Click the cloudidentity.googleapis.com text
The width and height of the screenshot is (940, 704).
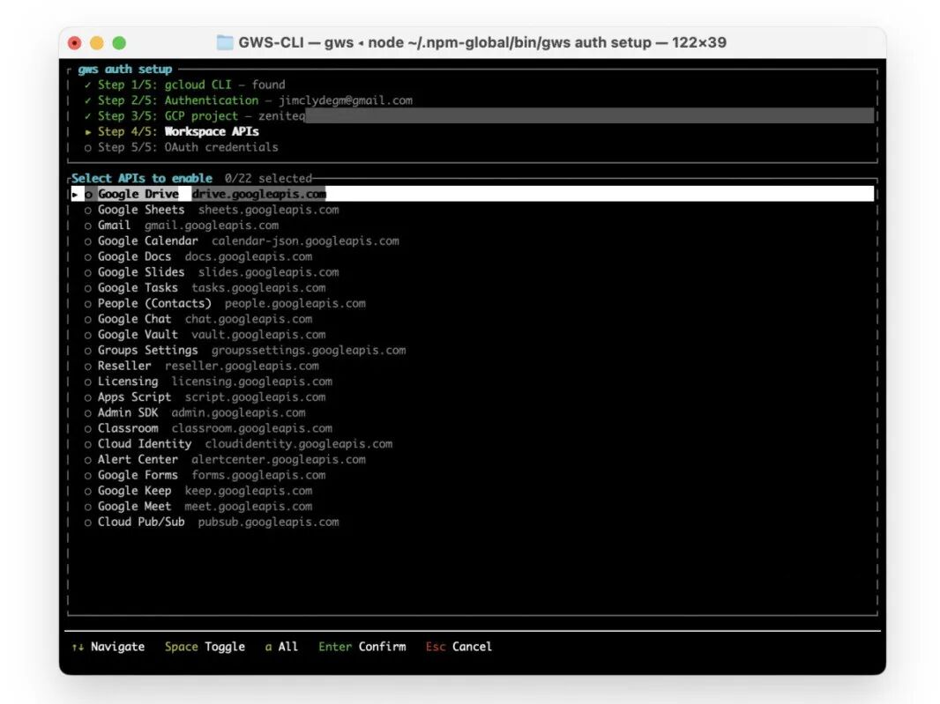pyautogui.click(x=299, y=444)
